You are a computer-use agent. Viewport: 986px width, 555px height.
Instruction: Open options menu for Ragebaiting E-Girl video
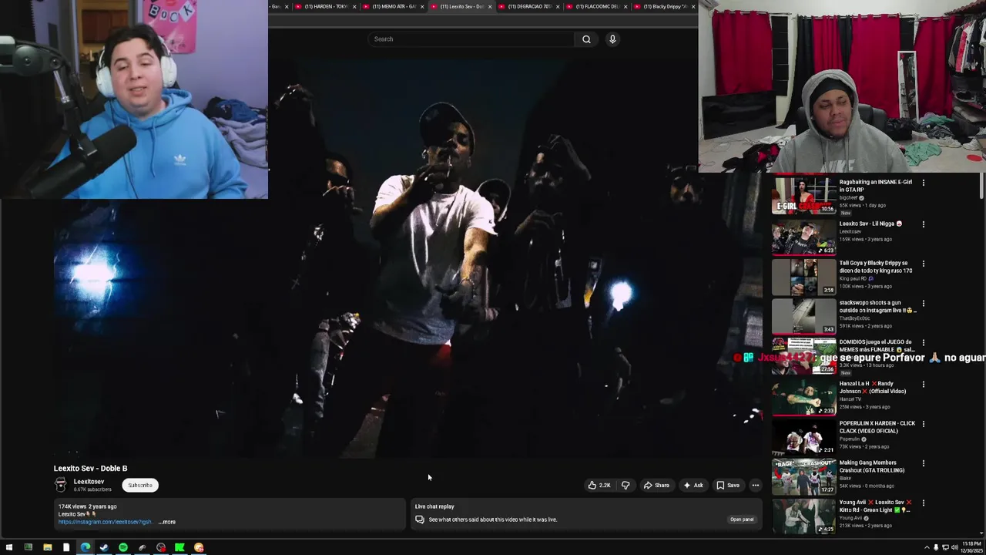924,183
